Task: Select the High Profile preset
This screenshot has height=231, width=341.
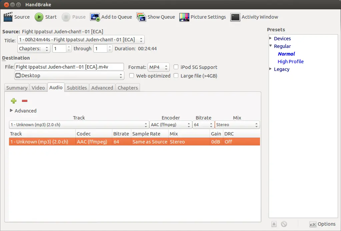Action: [291, 62]
